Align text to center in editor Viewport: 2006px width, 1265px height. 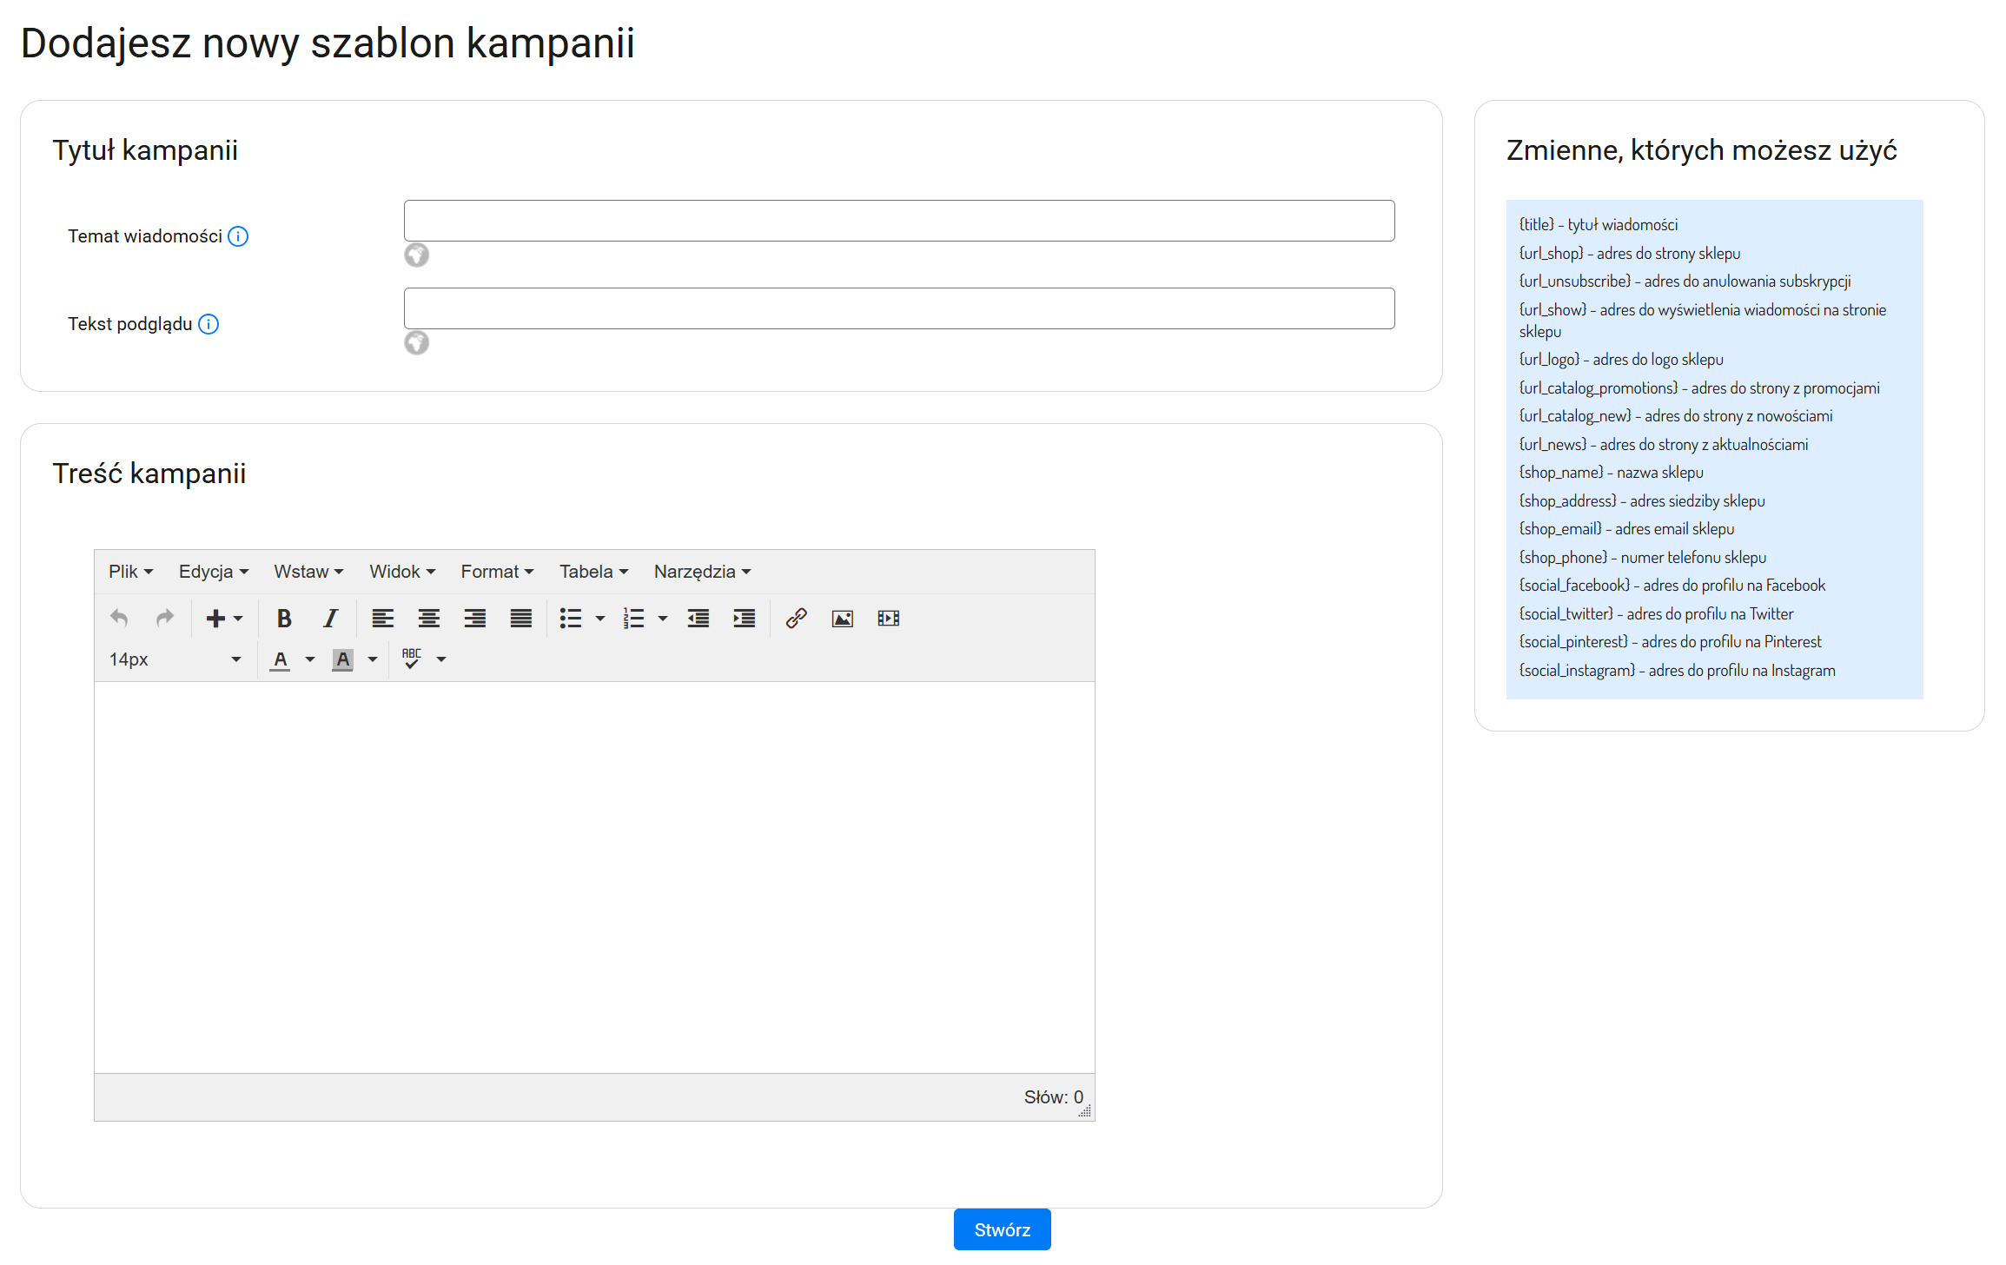(428, 619)
